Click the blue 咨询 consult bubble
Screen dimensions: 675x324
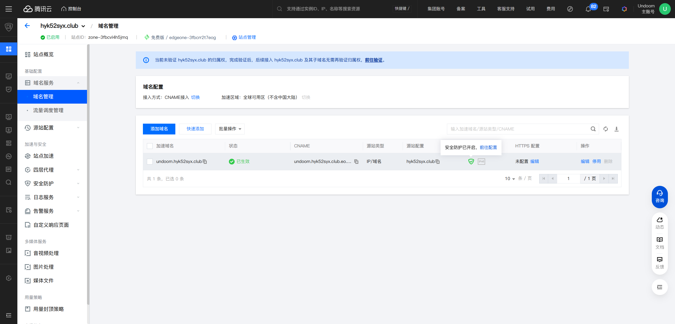[x=659, y=197]
